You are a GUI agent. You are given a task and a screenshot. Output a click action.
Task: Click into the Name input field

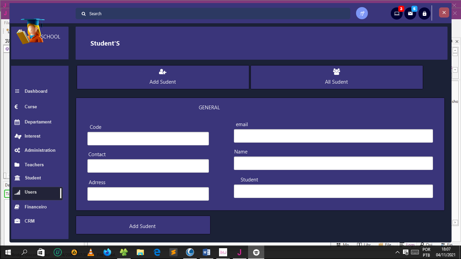pos(333,163)
